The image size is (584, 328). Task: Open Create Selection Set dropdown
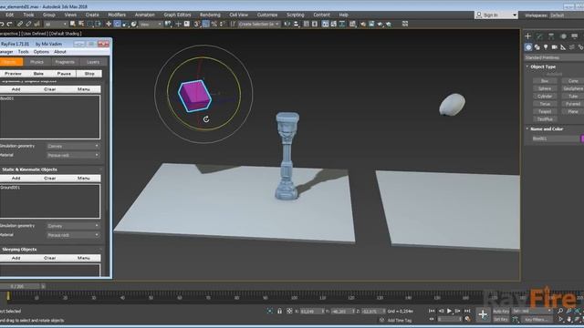click(x=259, y=24)
